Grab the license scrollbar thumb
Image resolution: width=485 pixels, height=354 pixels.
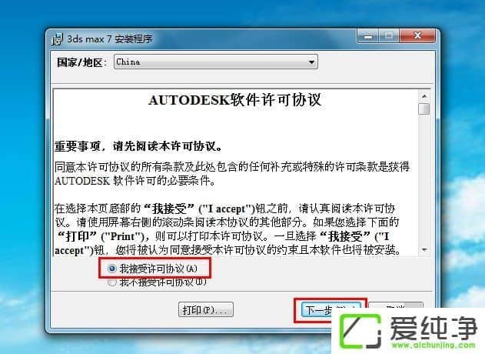click(x=424, y=109)
